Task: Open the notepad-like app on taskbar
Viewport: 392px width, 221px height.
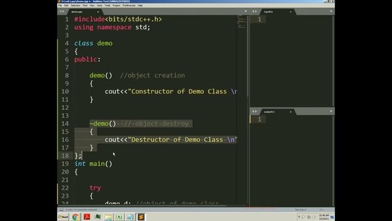Action: coord(130,217)
